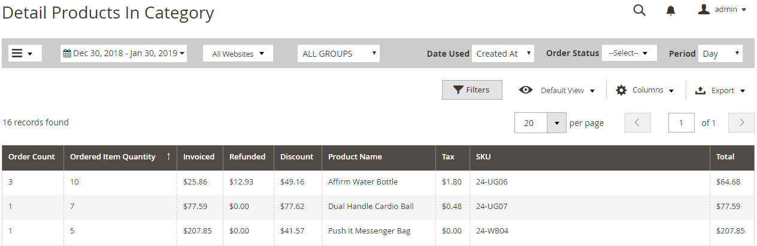Open the Date Used Created At select
757x246 pixels.
click(x=502, y=53)
